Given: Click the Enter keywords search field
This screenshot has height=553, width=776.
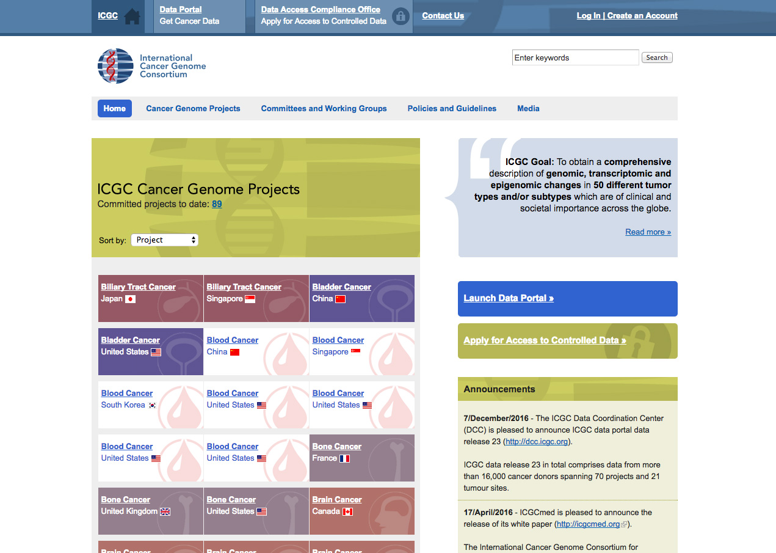Looking at the screenshot, I should 575,57.
